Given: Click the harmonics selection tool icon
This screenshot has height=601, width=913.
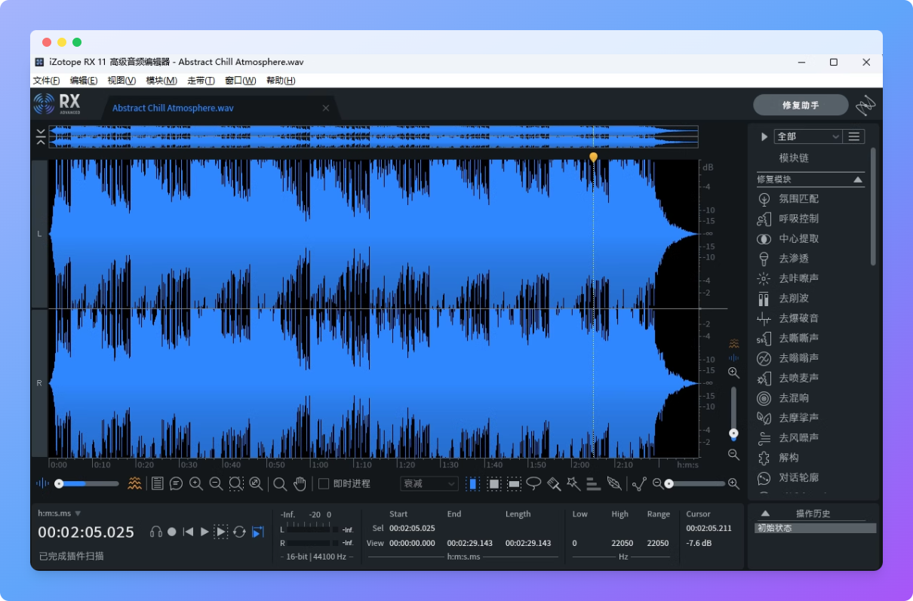Looking at the screenshot, I should 594,483.
